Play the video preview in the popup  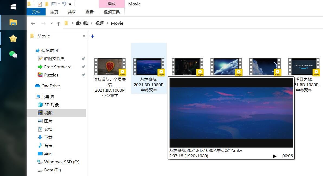274,156
